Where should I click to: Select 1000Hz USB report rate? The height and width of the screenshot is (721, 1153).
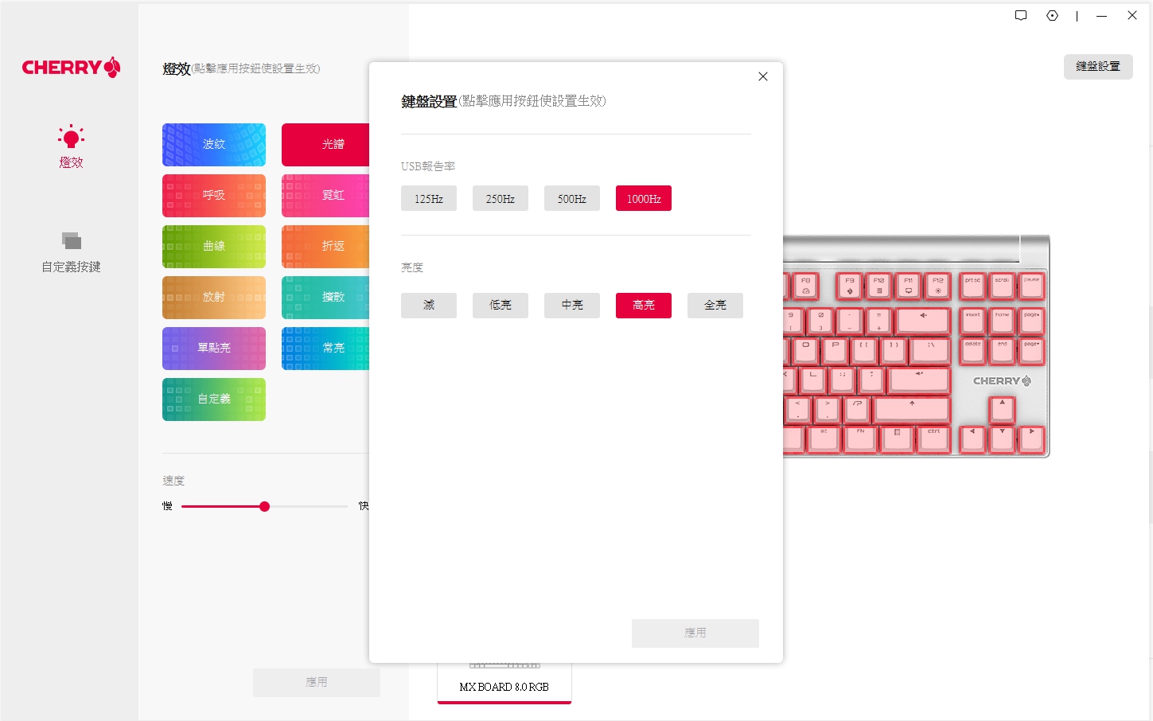point(644,198)
